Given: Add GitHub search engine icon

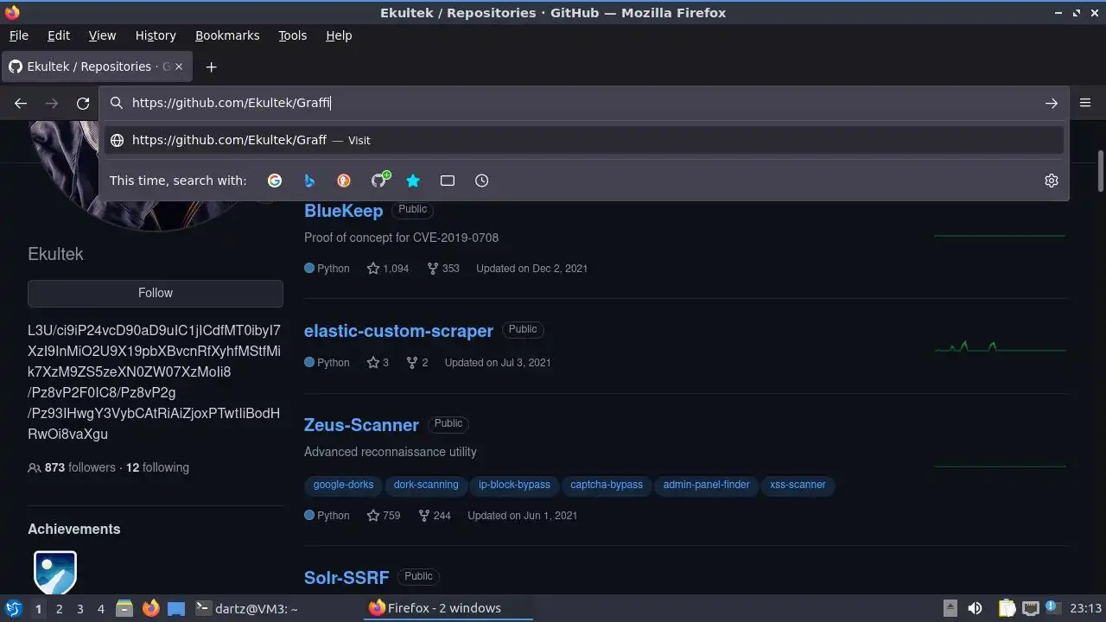Looking at the screenshot, I should (379, 180).
